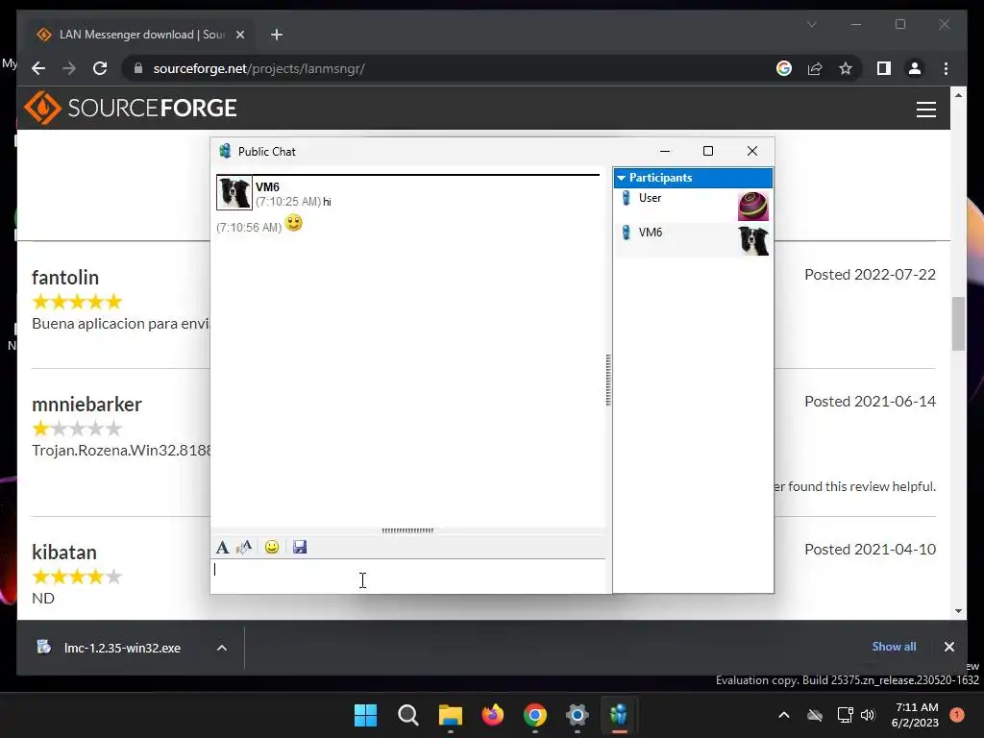Click scrollbar down arrow on page
Viewport: 984px width, 738px height.
(x=958, y=610)
